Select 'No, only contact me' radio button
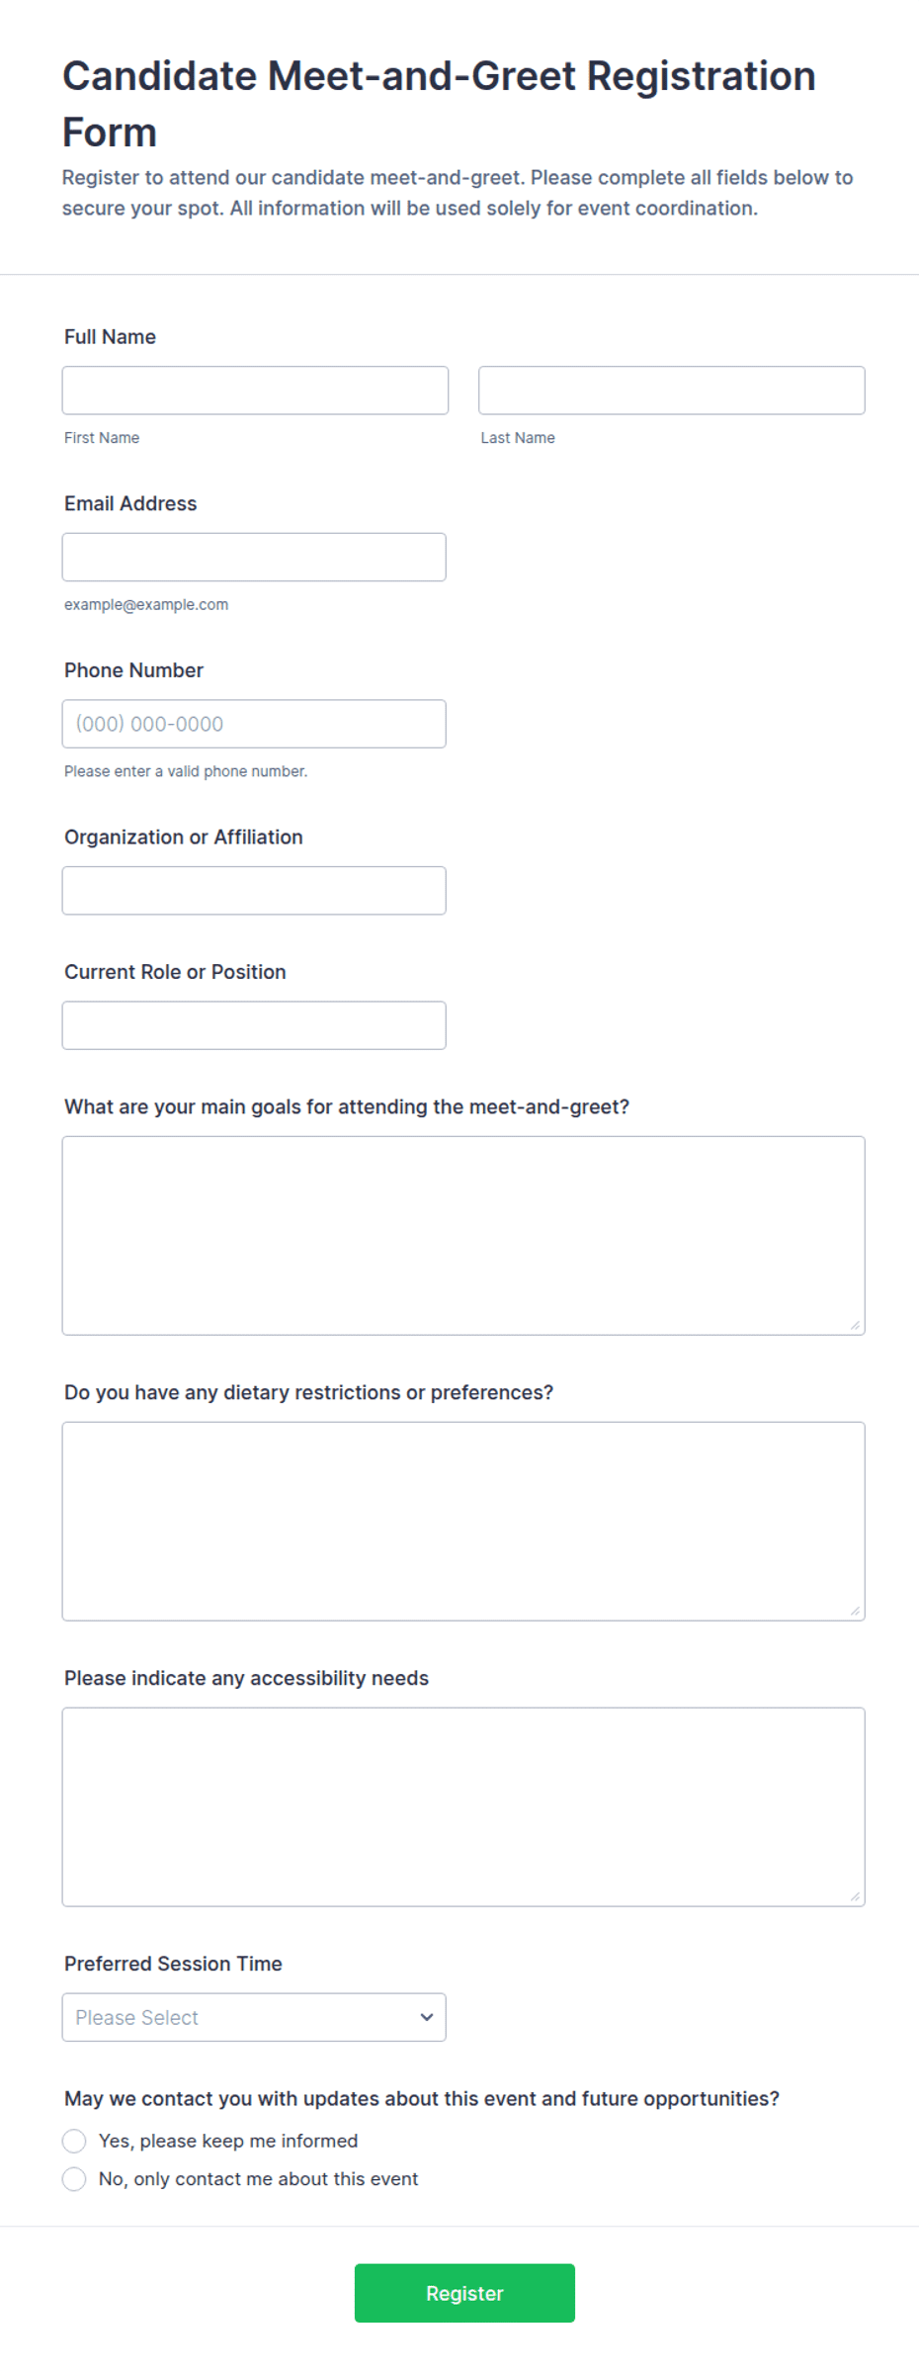This screenshot has width=919, height=2371. click(x=74, y=2179)
